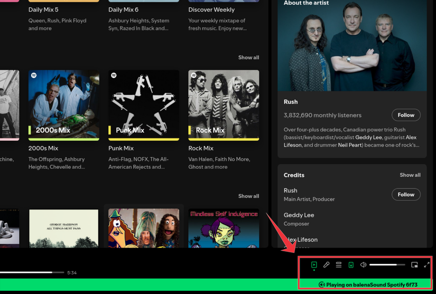Viewport: 436px width, 294px height.
Task: Open lyrics with the microphone icon
Action: [326, 265]
